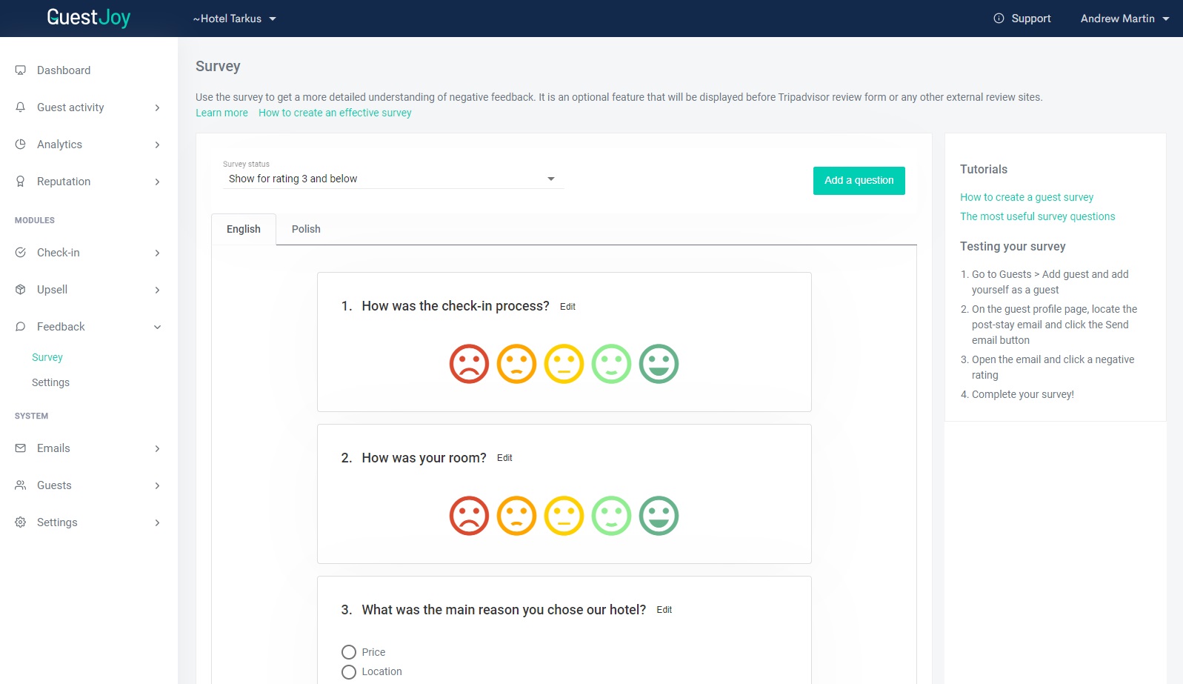The height and width of the screenshot is (684, 1183).
Task: Collapse the Feedback menu chevron
Action: [157, 327]
